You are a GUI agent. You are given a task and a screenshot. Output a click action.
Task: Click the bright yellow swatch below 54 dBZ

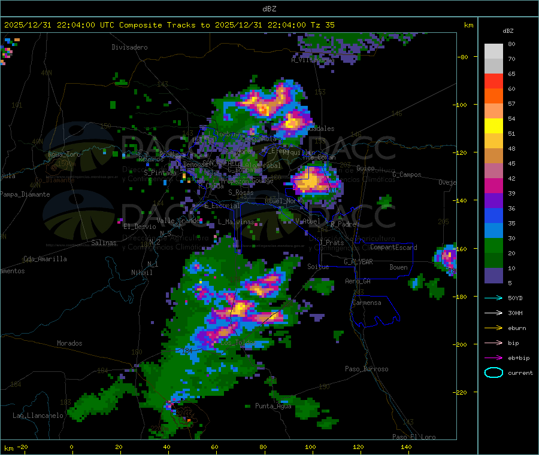(x=493, y=126)
